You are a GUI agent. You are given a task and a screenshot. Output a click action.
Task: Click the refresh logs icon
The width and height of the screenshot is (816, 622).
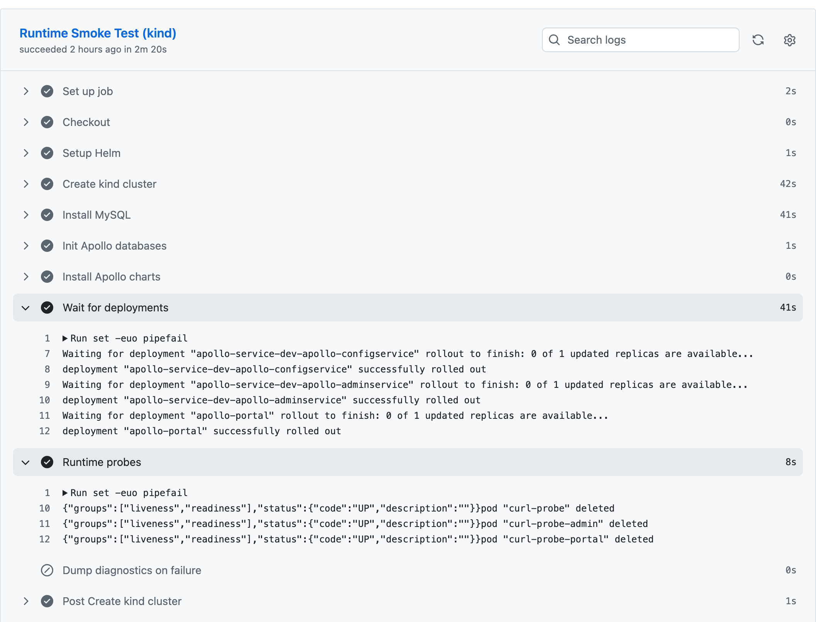pyautogui.click(x=758, y=40)
